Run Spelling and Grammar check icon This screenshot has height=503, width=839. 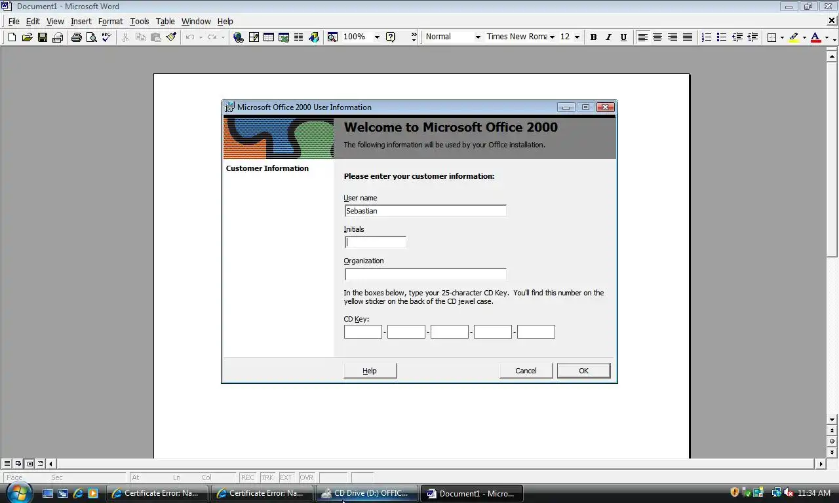tap(106, 37)
